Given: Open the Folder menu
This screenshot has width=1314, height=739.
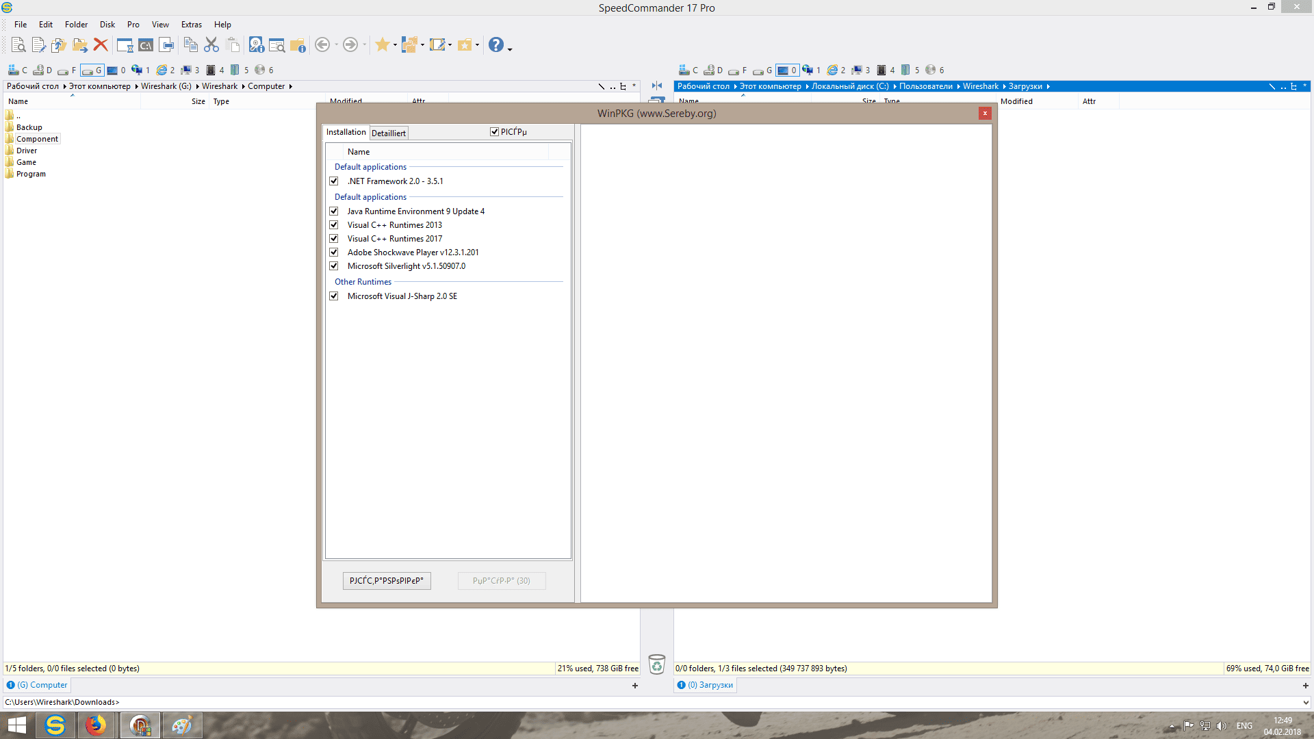Looking at the screenshot, I should click(x=76, y=25).
